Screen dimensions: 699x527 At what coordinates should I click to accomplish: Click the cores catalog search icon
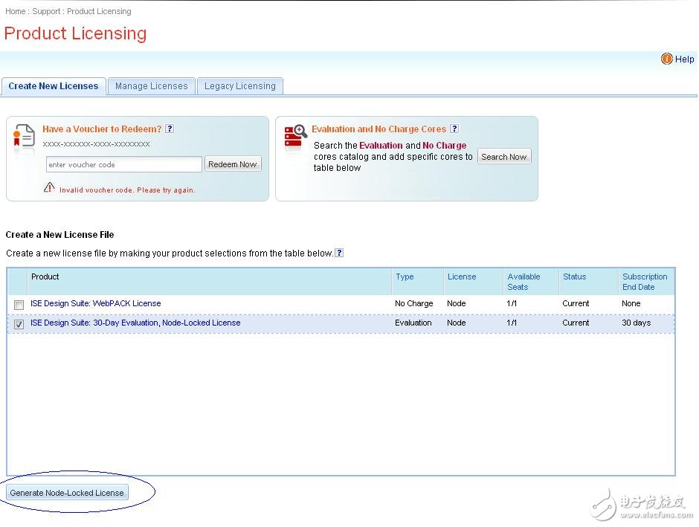pyautogui.click(x=295, y=138)
